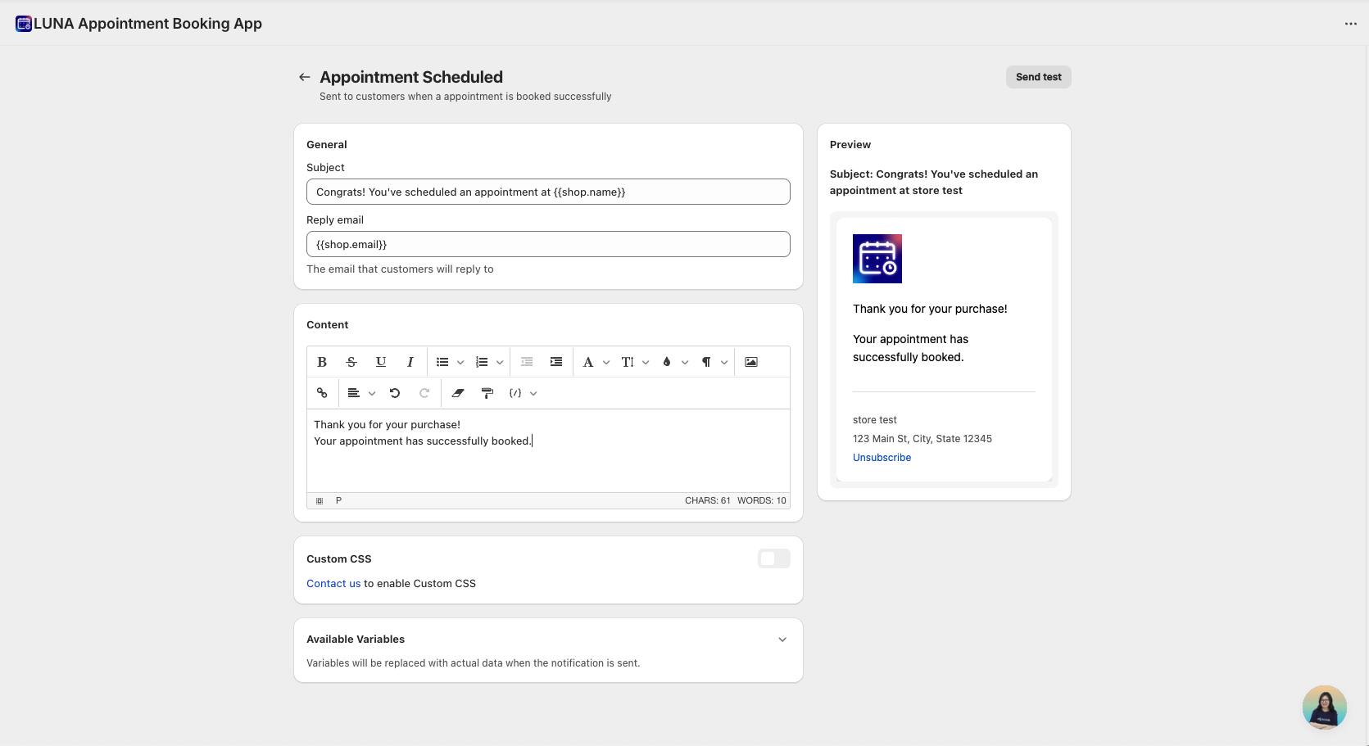Toggle the Custom CSS switch

click(x=773, y=558)
